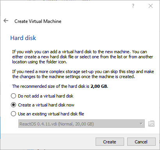Click the Create button
This screenshot has width=160, height=150.
[x=110, y=142]
